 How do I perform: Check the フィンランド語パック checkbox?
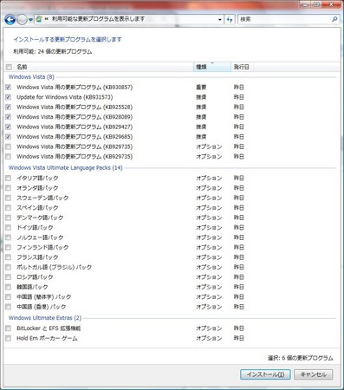click(8, 247)
